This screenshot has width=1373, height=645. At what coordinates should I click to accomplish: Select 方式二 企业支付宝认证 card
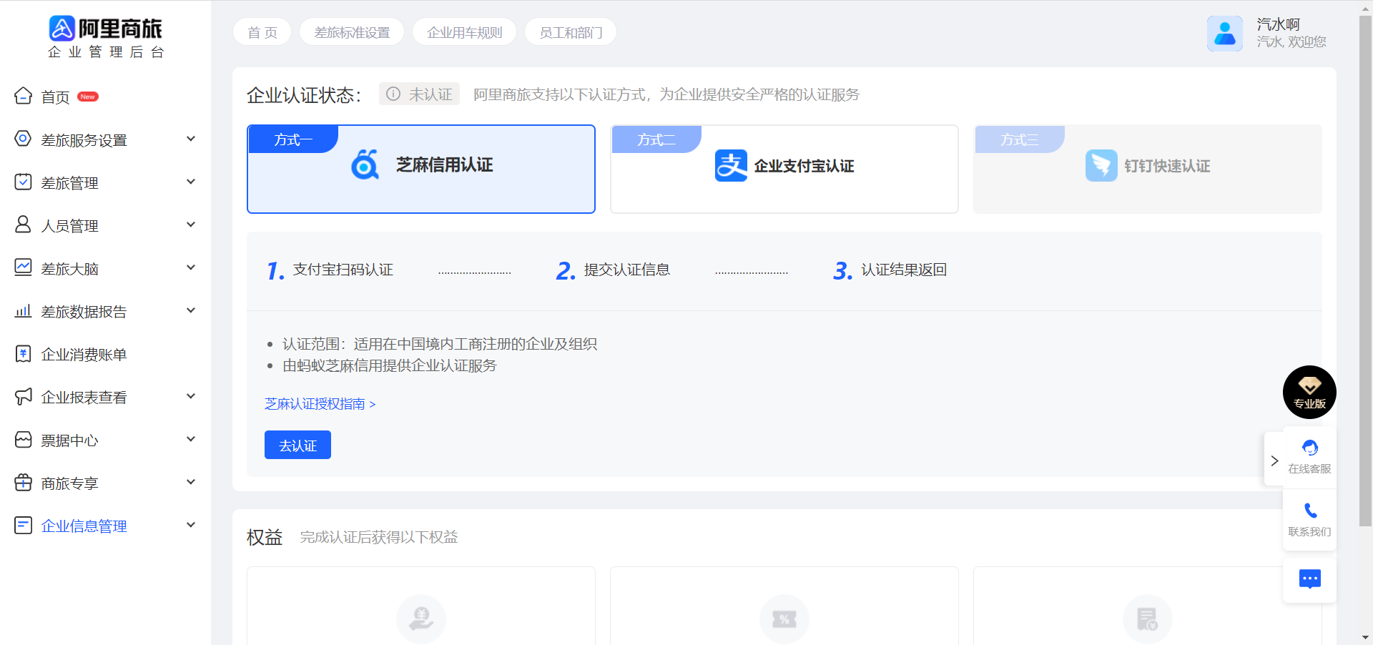(x=784, y=169)
